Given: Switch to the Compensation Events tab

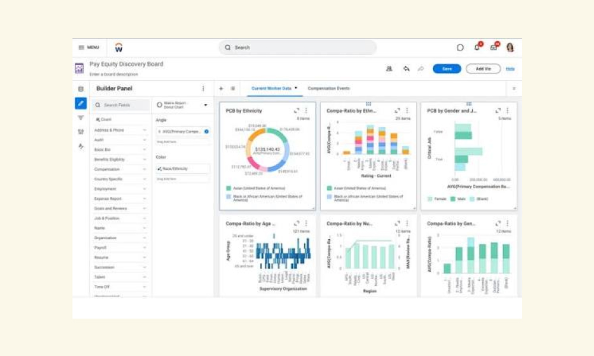Looking at the screenshot, I should click(x=328, y=88).
